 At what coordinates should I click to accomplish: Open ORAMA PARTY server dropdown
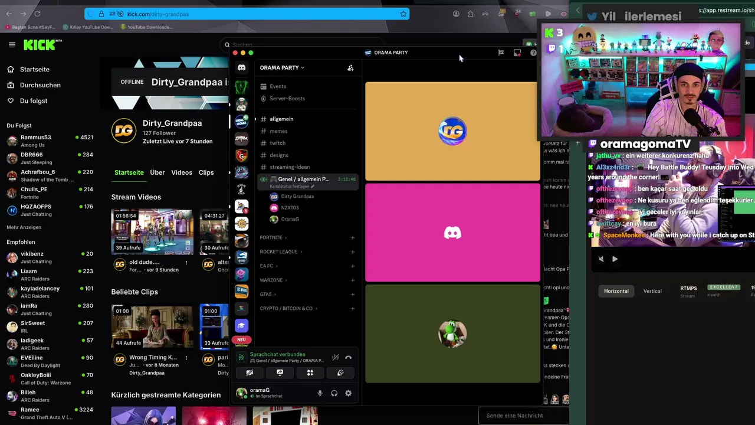click(282, 68)
